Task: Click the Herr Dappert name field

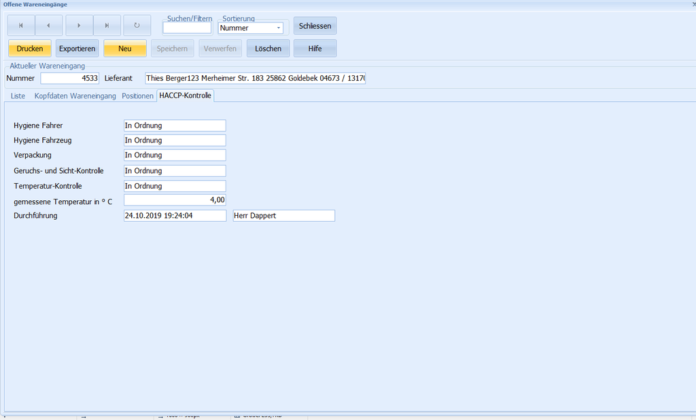Action: coord(283,216)
